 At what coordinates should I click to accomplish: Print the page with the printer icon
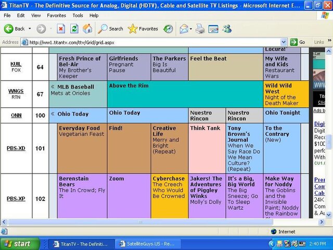click(200, 29)
